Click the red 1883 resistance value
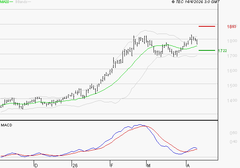Image resolution: width=240 pixels, height=168 pixels. click(232, 27)
